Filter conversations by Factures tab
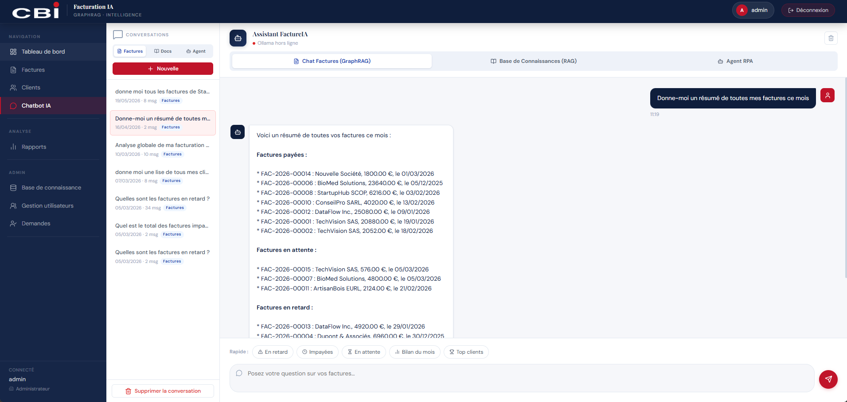The height and width of the screenshot is (402, 847). coord(130,51)
